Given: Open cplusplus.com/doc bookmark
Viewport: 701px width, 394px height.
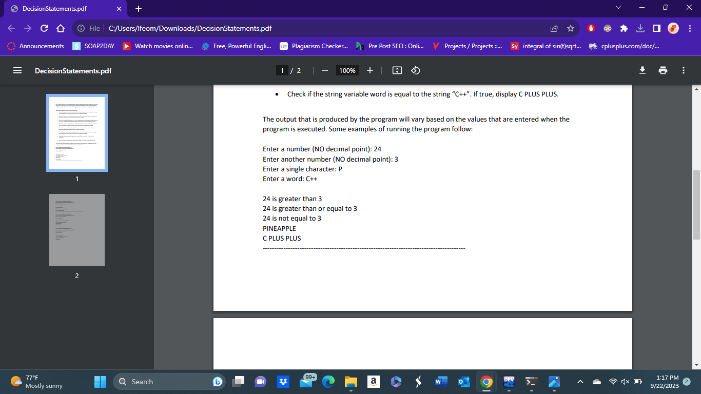Looking at the screenshot, I should click(x=624, y=46).
